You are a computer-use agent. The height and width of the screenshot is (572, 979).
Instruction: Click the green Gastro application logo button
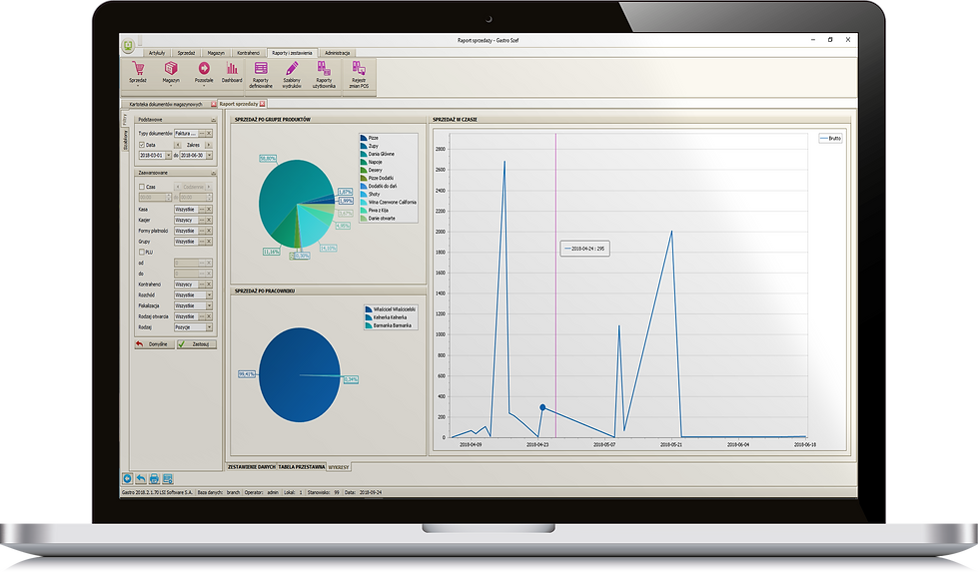point(128,46)
